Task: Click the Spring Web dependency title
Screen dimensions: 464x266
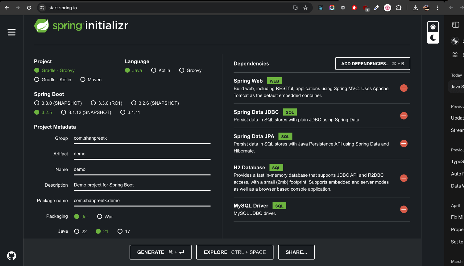Action: pos(248,81)
